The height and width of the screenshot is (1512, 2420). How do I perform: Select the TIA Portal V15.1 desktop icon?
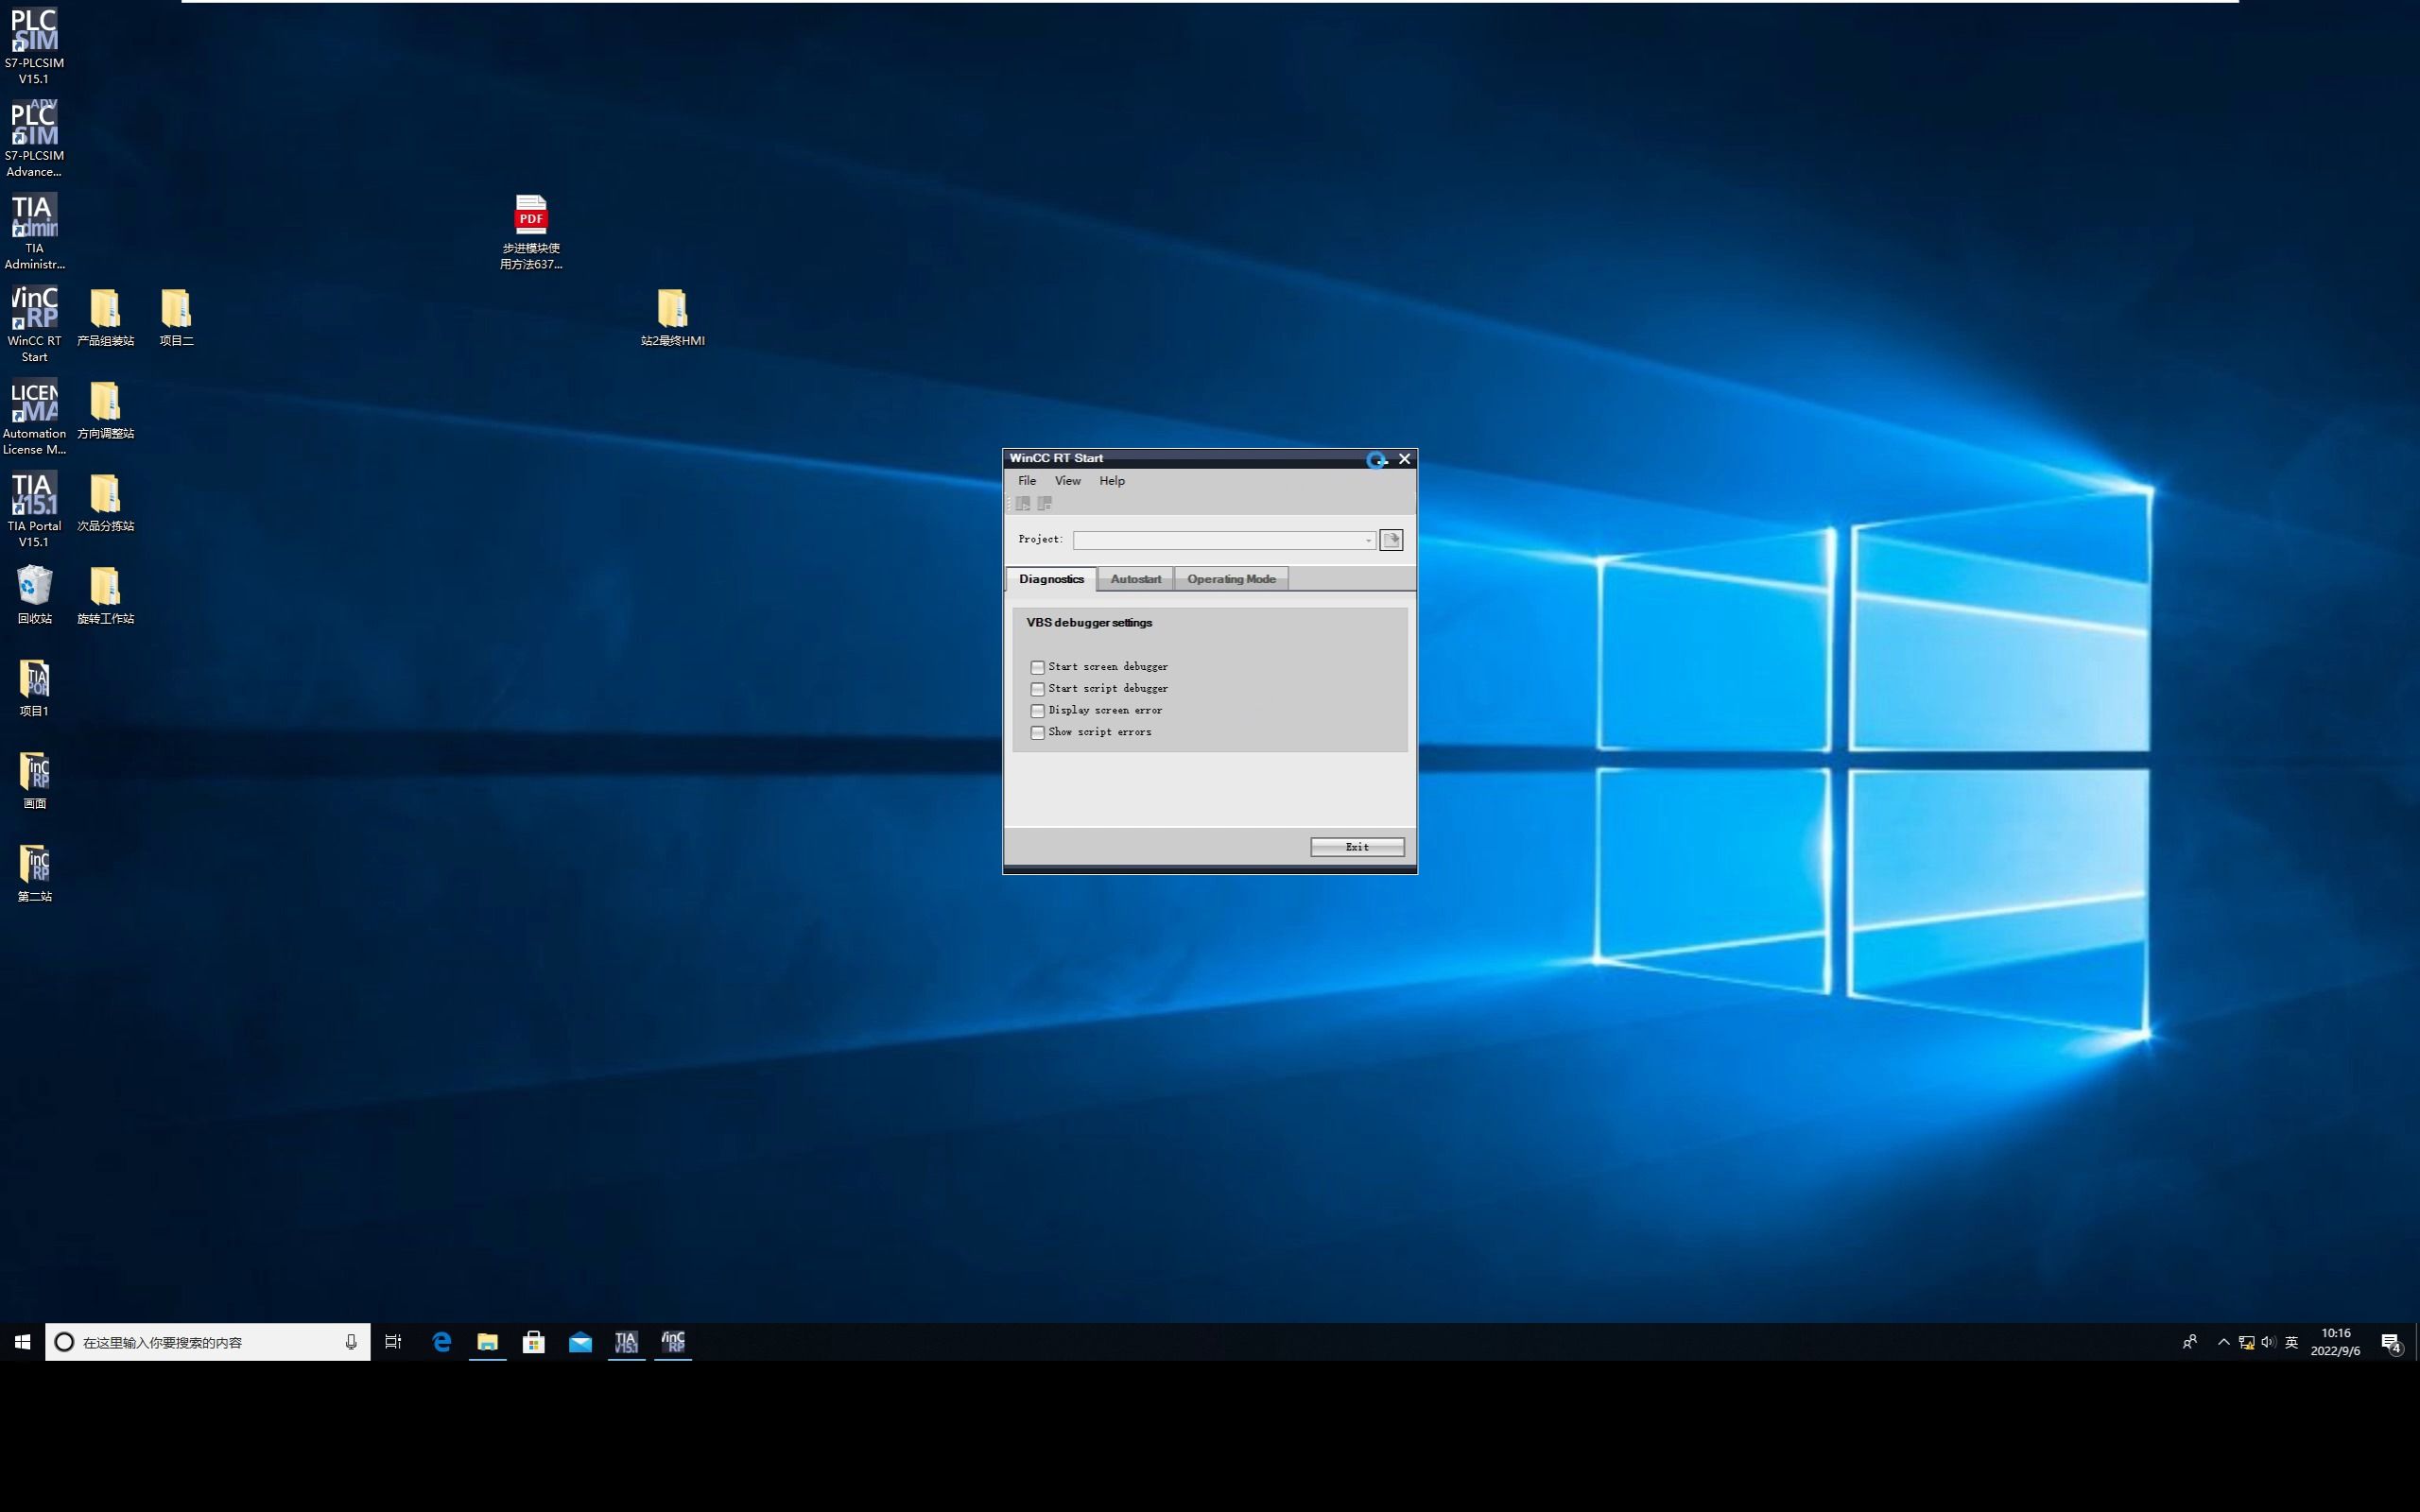[34, 510]
